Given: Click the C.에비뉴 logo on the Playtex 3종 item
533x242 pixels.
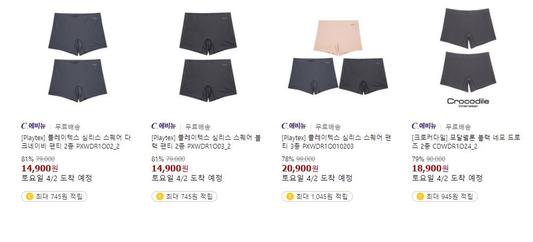Looking at the screenshot, I should coord(294,126).
